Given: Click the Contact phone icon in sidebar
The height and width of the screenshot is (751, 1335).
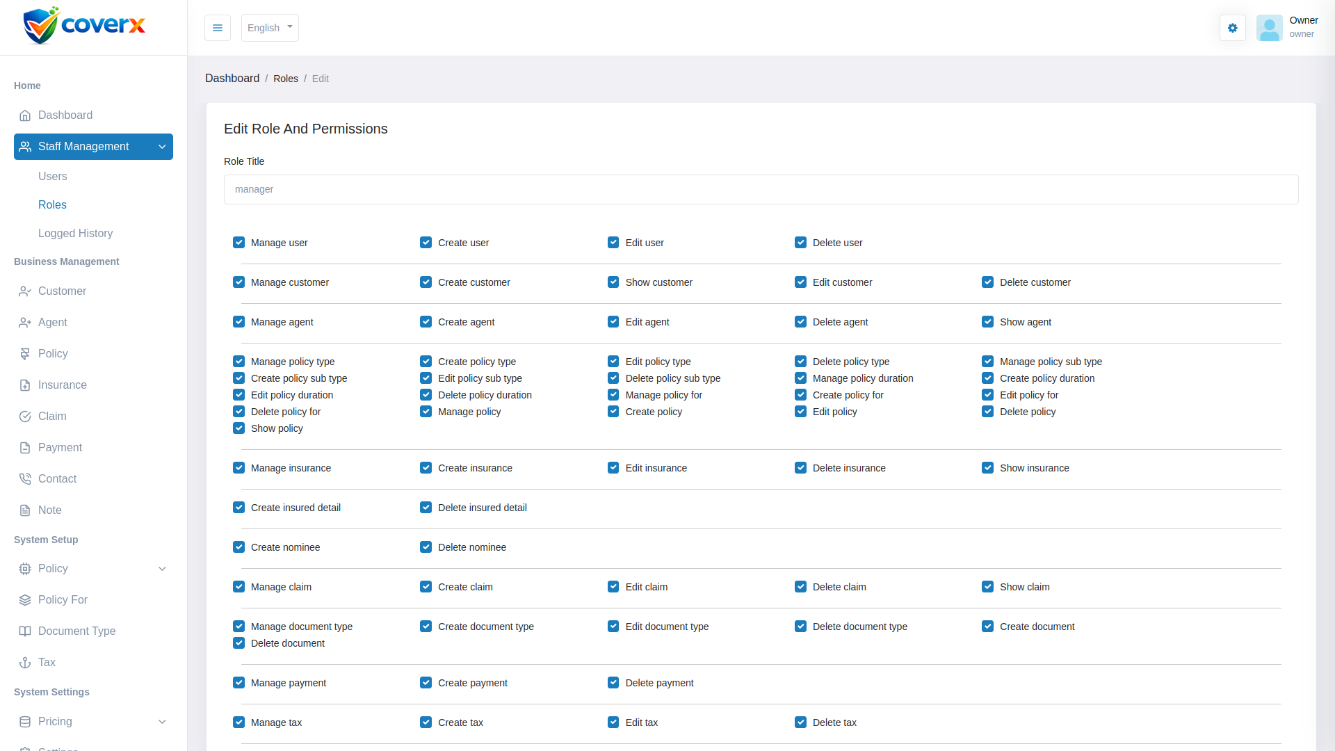Looking at the screenshot, I should tap(25, 479).
